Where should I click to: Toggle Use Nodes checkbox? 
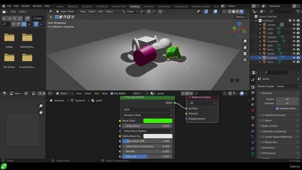(x=112, y=93)
